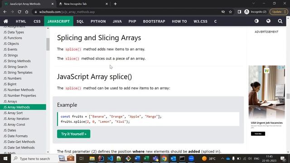Open Microsoft Teams from taskbar
The height and width of the screenshot is (163, 290).
pos(155,158)
